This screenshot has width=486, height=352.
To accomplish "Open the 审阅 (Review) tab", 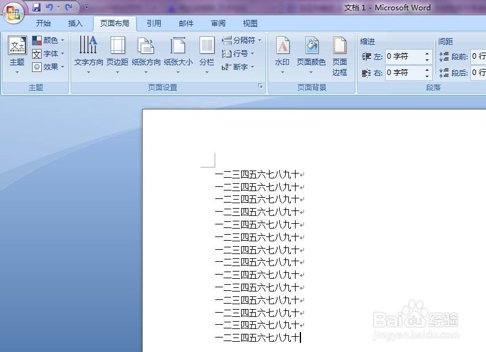I will (x=218, y=23).
